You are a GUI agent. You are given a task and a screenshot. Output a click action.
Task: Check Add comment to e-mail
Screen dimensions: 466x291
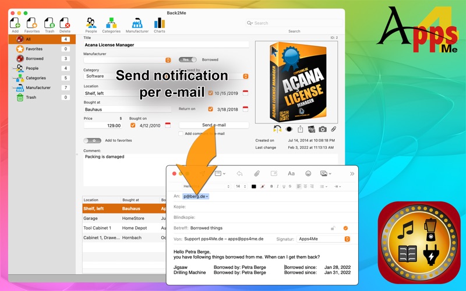(181, 134)
